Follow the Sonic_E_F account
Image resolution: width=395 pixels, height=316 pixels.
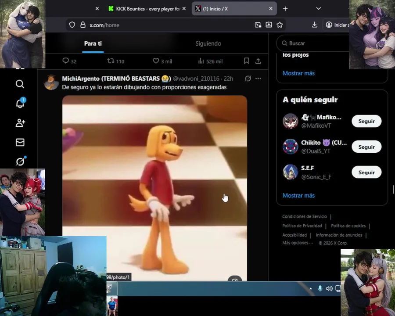tap(366, 172)
